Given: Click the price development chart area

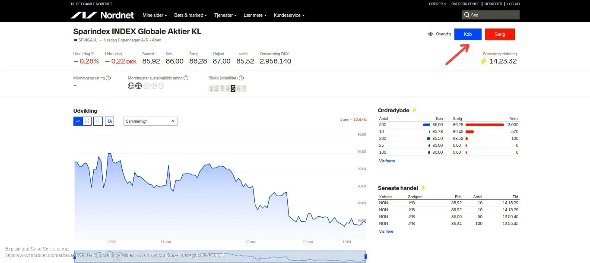Looking at the screenshot, I should click(x=220, y=188).
